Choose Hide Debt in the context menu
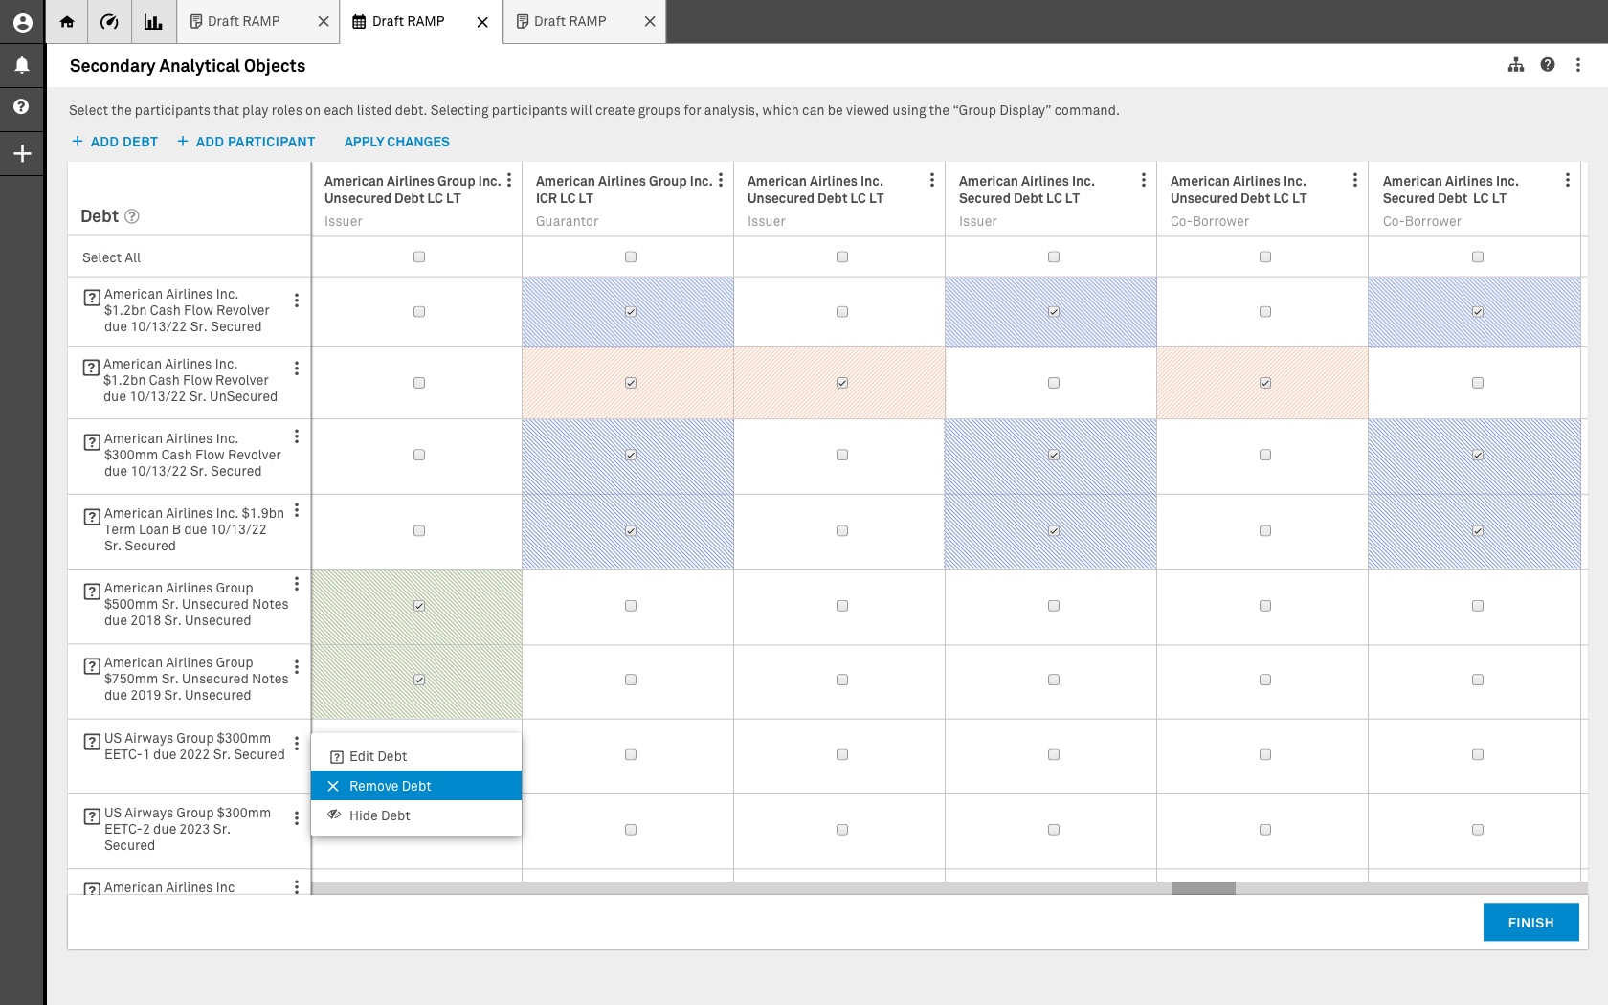This screenshot has width=1608, height=1005. pos(416,815)
